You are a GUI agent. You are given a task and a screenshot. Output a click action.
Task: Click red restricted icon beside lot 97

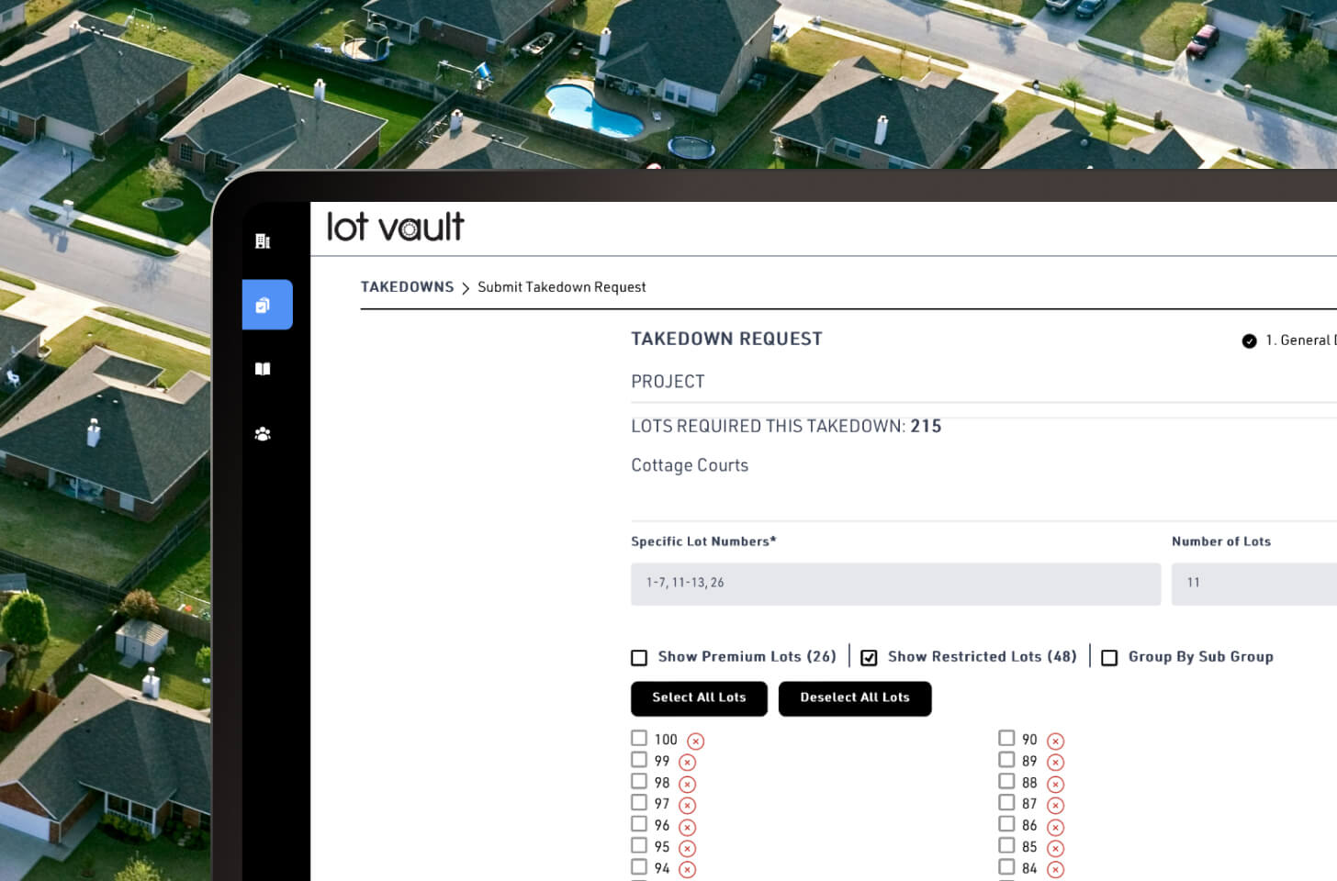(x=688, y=806)
